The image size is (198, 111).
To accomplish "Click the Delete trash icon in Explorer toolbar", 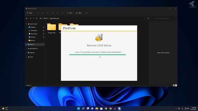I will click(x=62, y=13).
